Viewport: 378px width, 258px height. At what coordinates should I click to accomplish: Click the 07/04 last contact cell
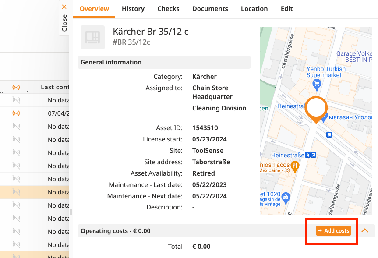[x=58, y=113]
